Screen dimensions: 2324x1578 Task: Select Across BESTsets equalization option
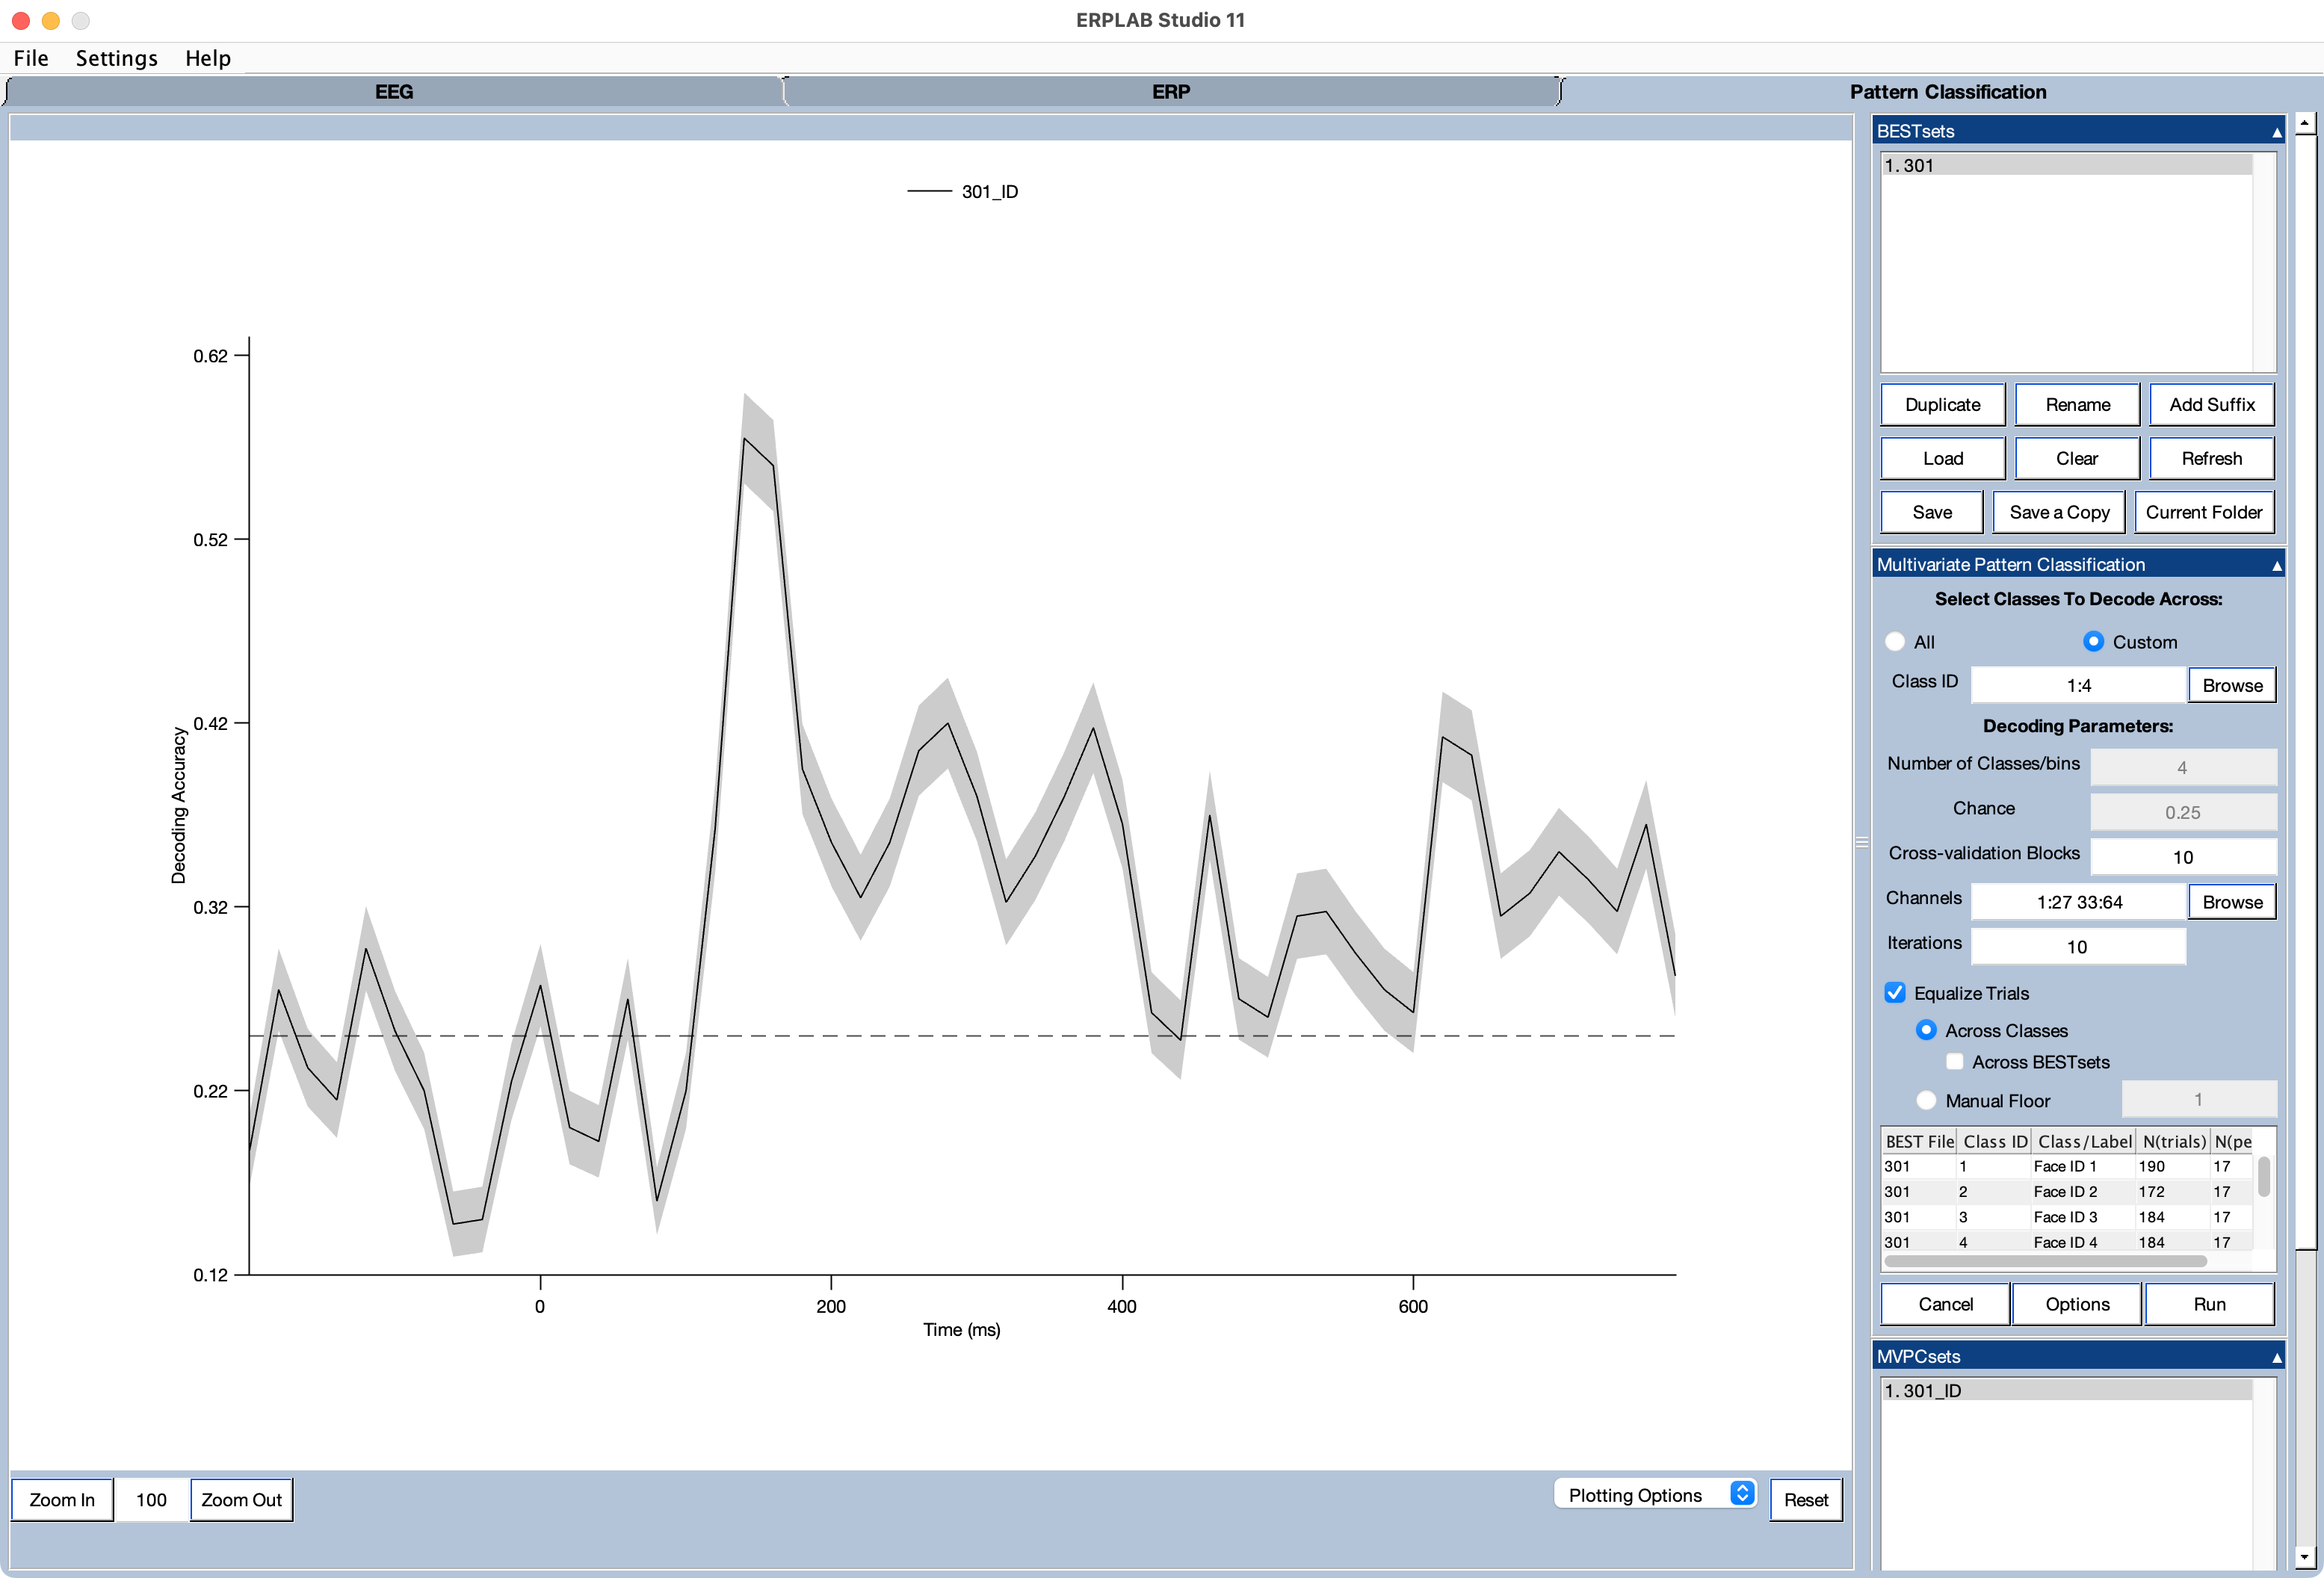coord(1954,1060)
